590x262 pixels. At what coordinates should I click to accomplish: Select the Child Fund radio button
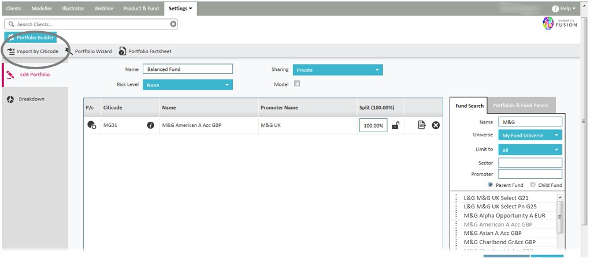click(x=532, y=185)
